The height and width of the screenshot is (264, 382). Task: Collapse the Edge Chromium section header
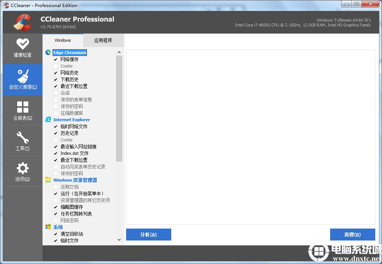pyautogui.click(x=70, y=52)
